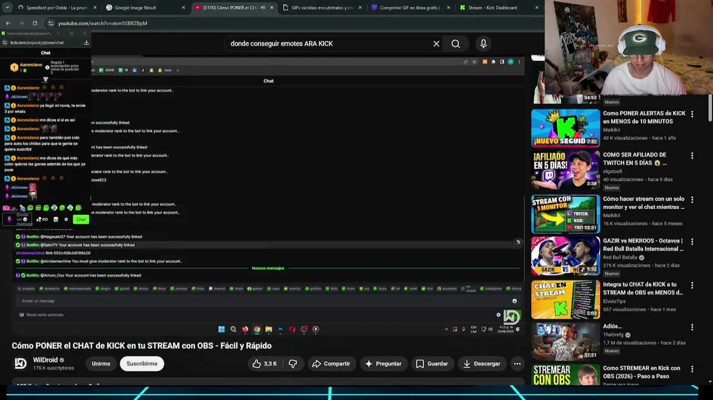Viewport: 713px width, 400px height.
Task: Like the video showing 3,3 K
Action: 264,364
